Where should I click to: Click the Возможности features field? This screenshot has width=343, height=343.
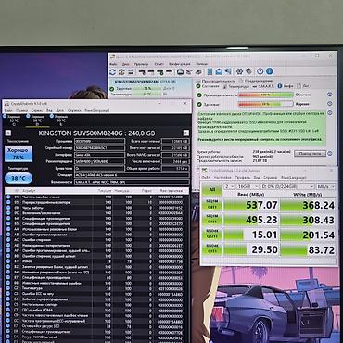pyautogui.click(x=132, y=182)
